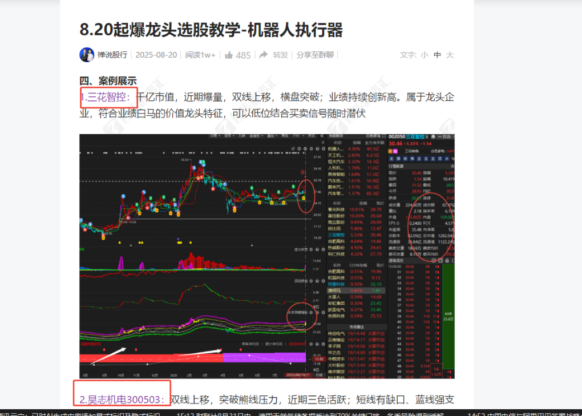
Task: Set article font size to 大
Action: pos(450,55)
